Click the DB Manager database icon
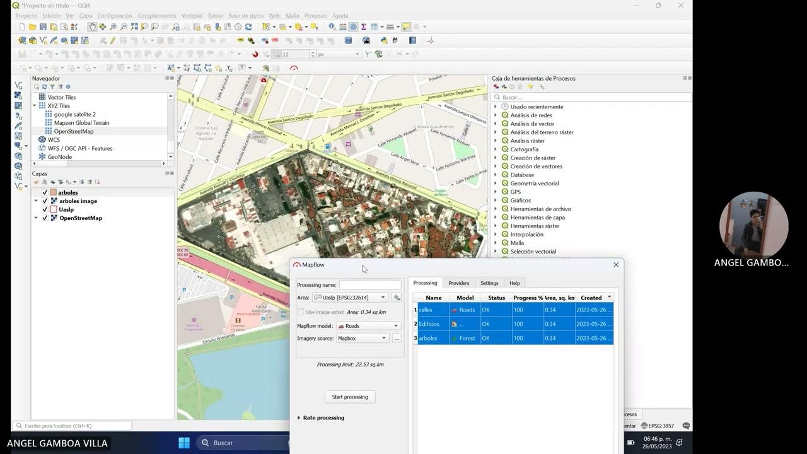807x454 pixels. (x=348, y=40)
